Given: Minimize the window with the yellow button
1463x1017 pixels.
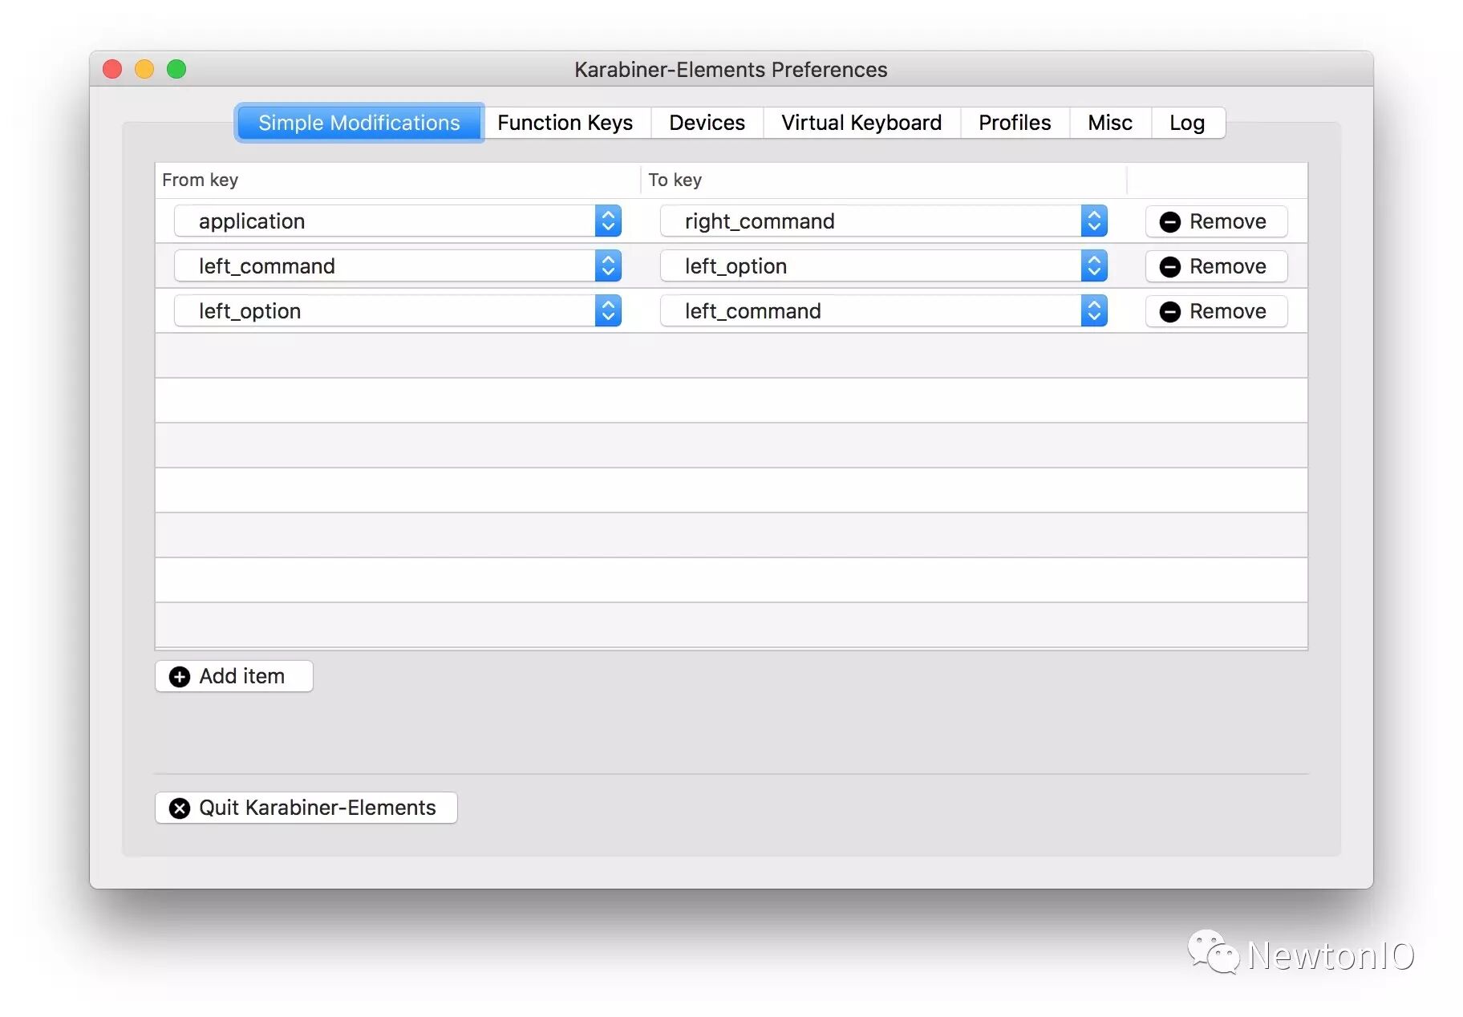Looking at the screenshot, I should tap(144, 70).
